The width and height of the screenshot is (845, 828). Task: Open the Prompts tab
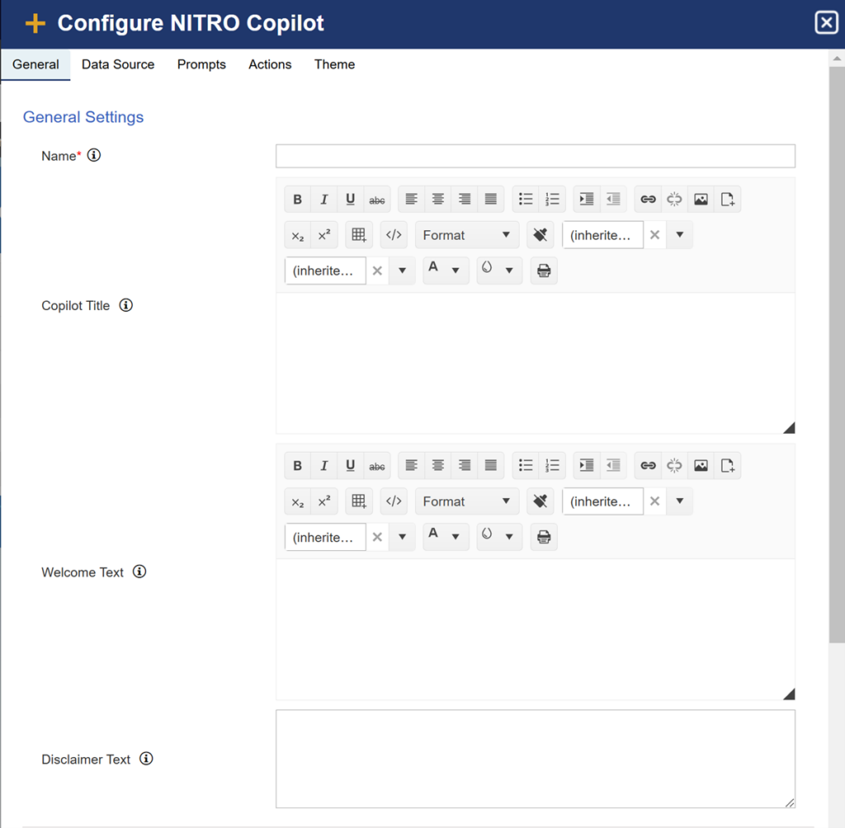point(201,64)
